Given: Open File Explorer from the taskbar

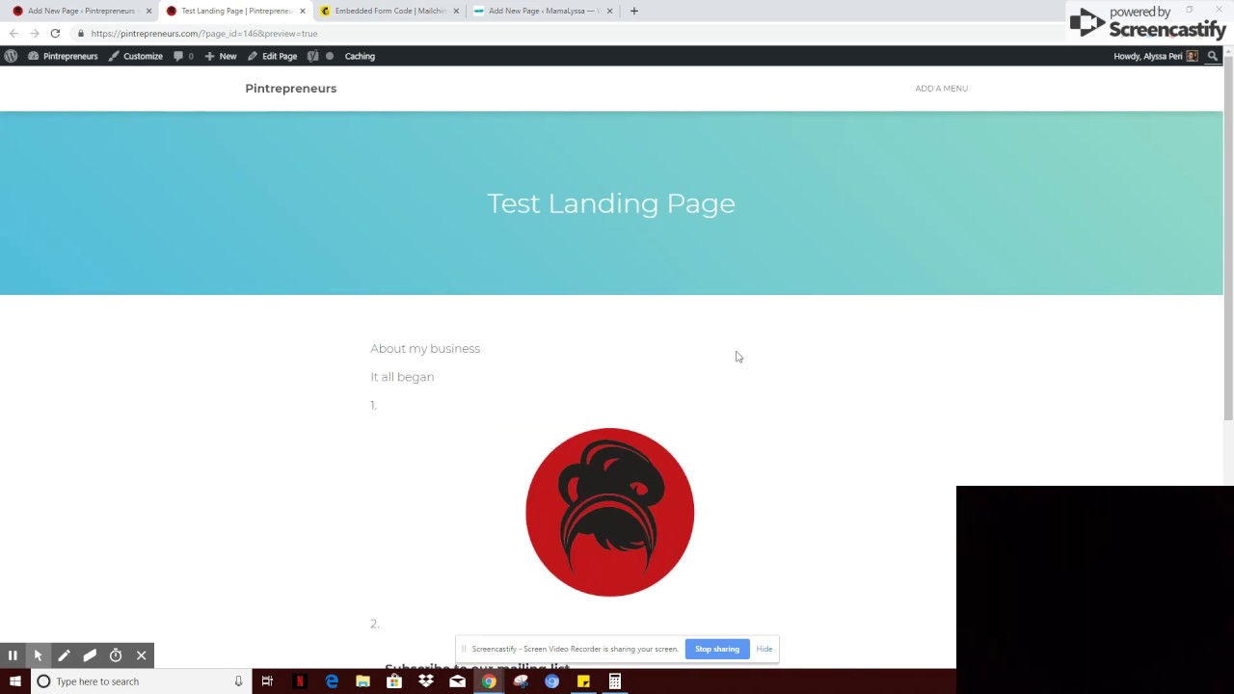Looking at the screenshot, I should pyautogui.click(x=362, y=681).
